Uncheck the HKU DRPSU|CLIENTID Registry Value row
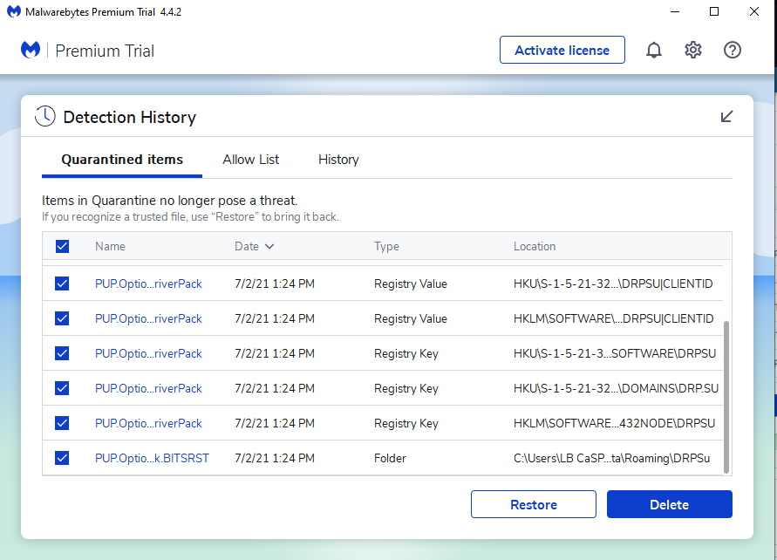 [x=62, y=283]
